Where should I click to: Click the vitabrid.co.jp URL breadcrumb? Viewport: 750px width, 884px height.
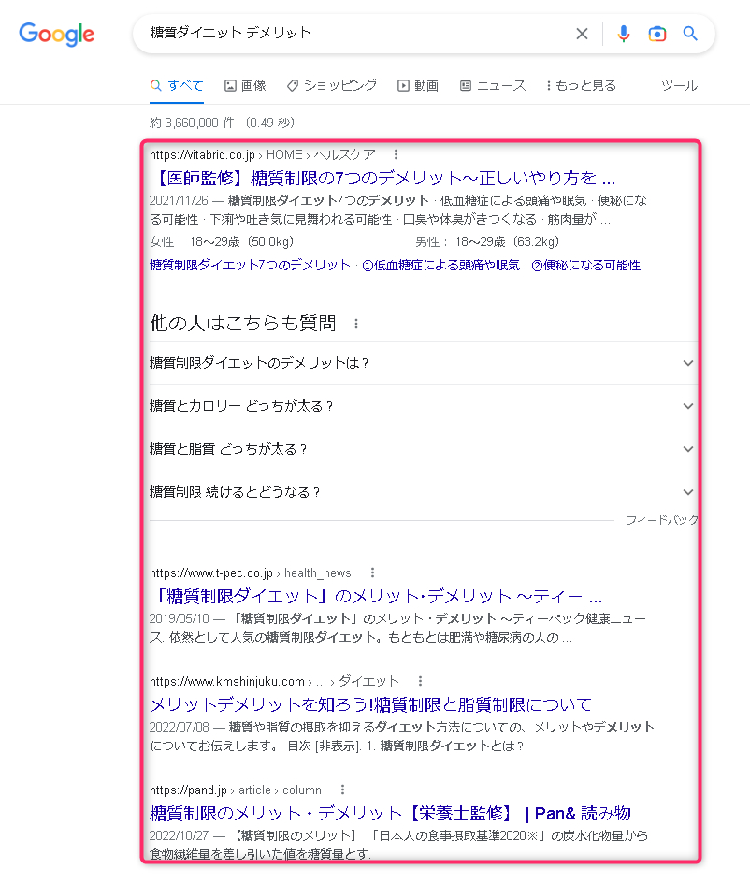click(x=263, y=154)
